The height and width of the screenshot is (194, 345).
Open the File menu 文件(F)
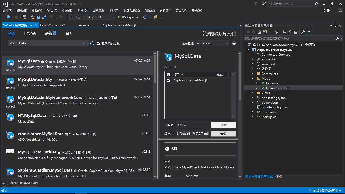(x=7, y=11)
